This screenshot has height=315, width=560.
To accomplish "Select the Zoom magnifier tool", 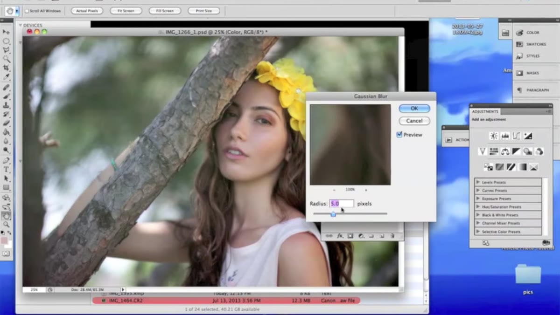I will pyautogui.click(x=6, y=225).
